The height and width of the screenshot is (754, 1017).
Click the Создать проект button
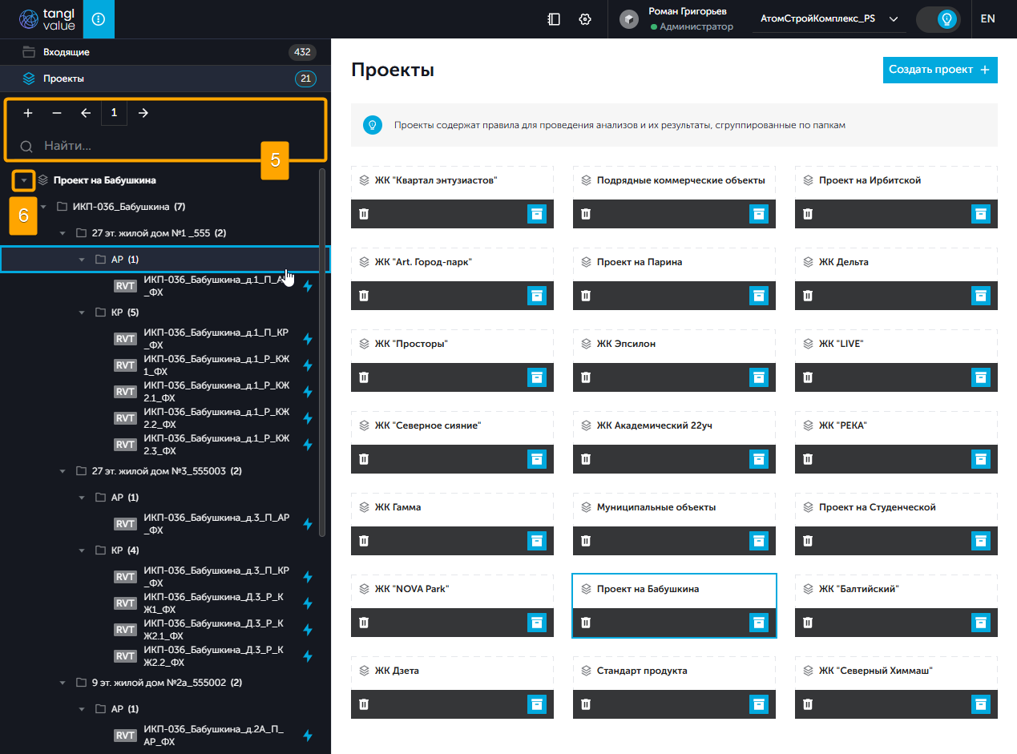939,70
